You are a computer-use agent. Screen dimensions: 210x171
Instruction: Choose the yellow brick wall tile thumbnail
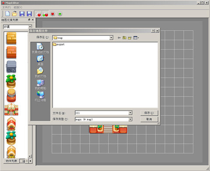pyautogui.click(x=11, y=38)
